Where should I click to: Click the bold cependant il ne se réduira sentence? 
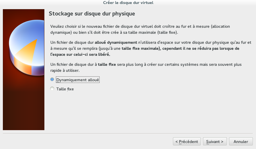point(145,51)
